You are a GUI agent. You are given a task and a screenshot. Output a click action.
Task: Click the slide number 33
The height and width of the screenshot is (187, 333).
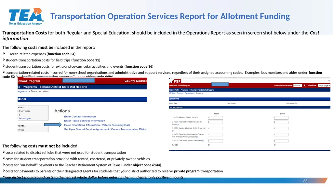[305, 181]
